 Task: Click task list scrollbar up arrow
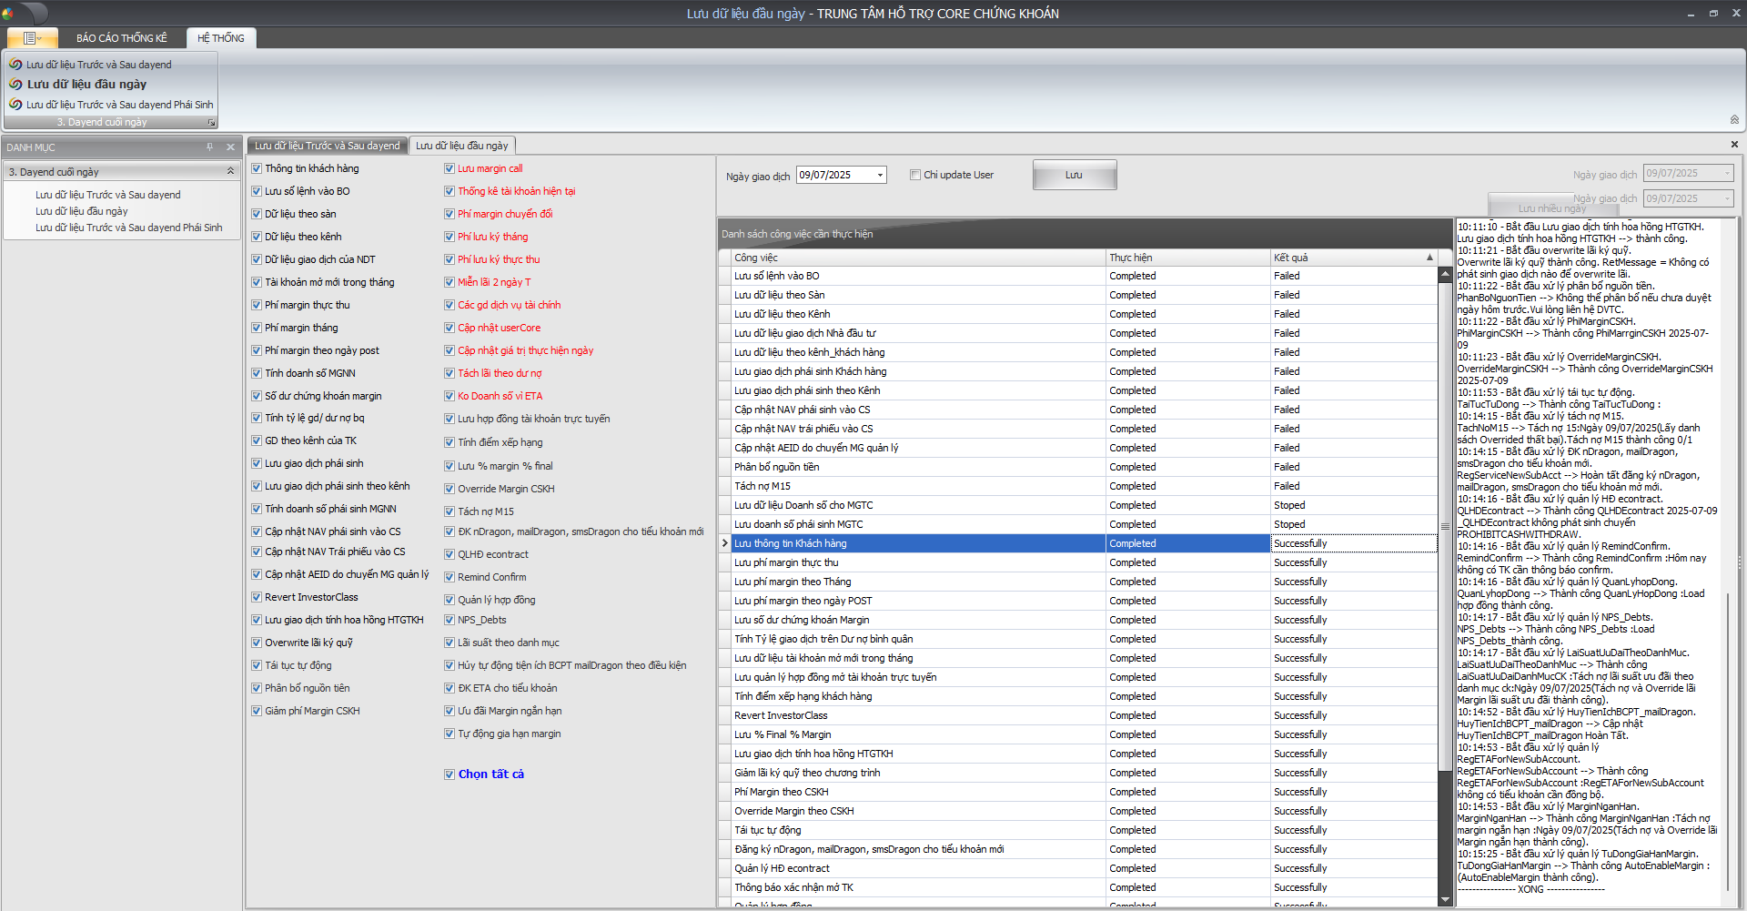(1445, 273)
